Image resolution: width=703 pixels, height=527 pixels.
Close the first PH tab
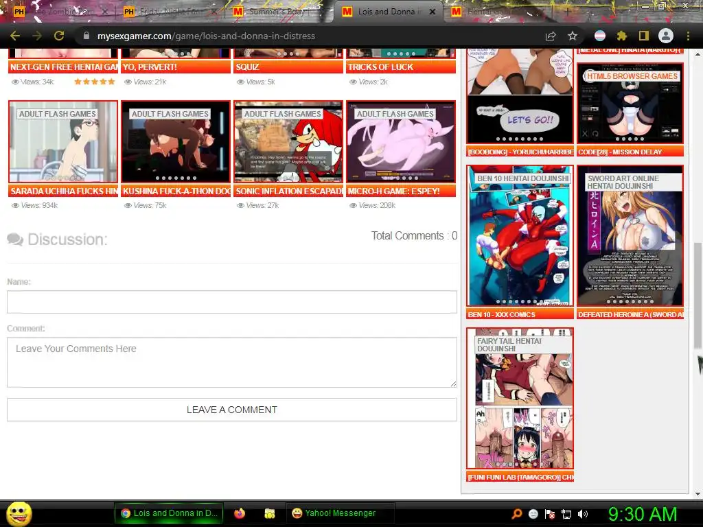[104, 12]
